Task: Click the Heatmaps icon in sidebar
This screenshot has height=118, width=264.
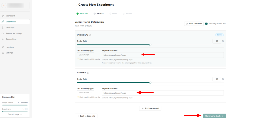Action: tap(3, 27)
